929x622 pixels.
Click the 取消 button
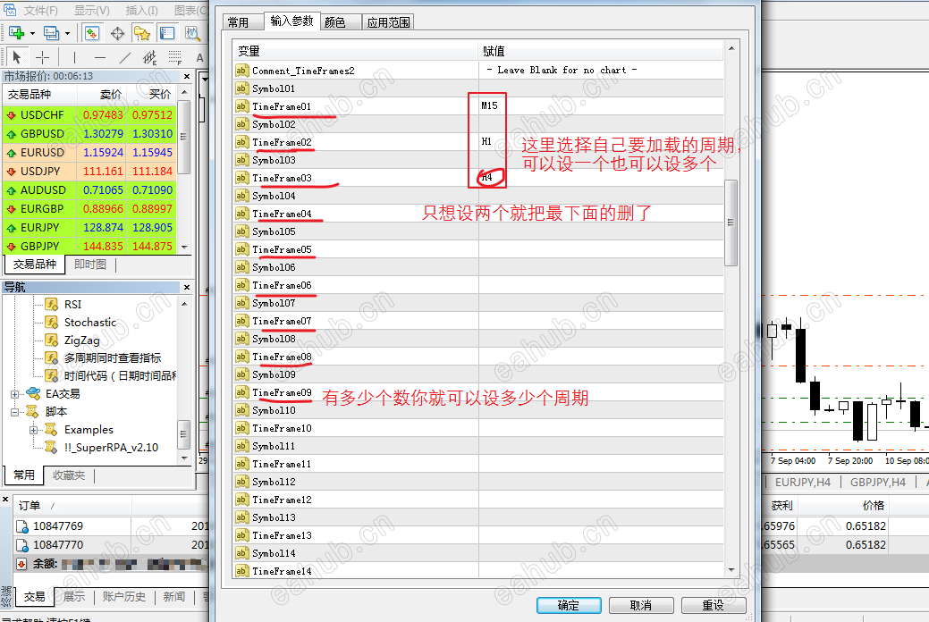641,605
